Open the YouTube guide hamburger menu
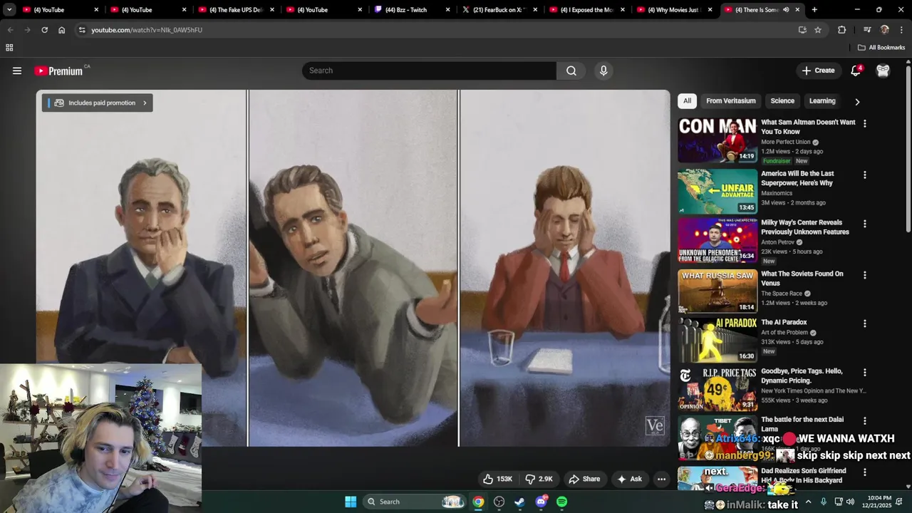The image size is (912, 513). [x=17, y=71]
